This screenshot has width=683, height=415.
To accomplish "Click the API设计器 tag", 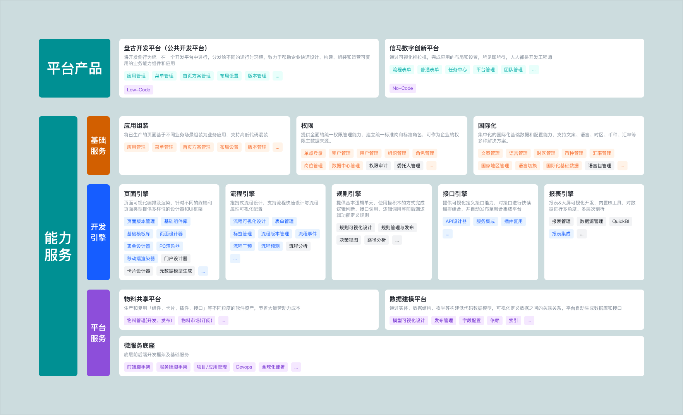I will (456, 221).
